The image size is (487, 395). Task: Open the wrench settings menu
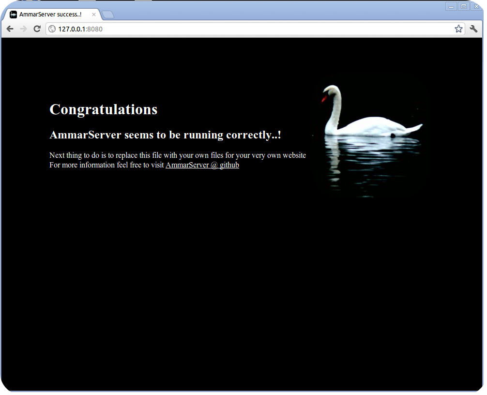(473, 29)
